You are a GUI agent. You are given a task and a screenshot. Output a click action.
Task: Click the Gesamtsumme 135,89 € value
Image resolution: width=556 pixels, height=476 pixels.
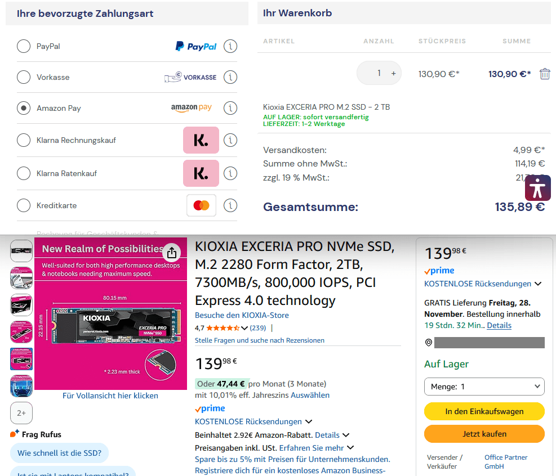click(519, 207)
